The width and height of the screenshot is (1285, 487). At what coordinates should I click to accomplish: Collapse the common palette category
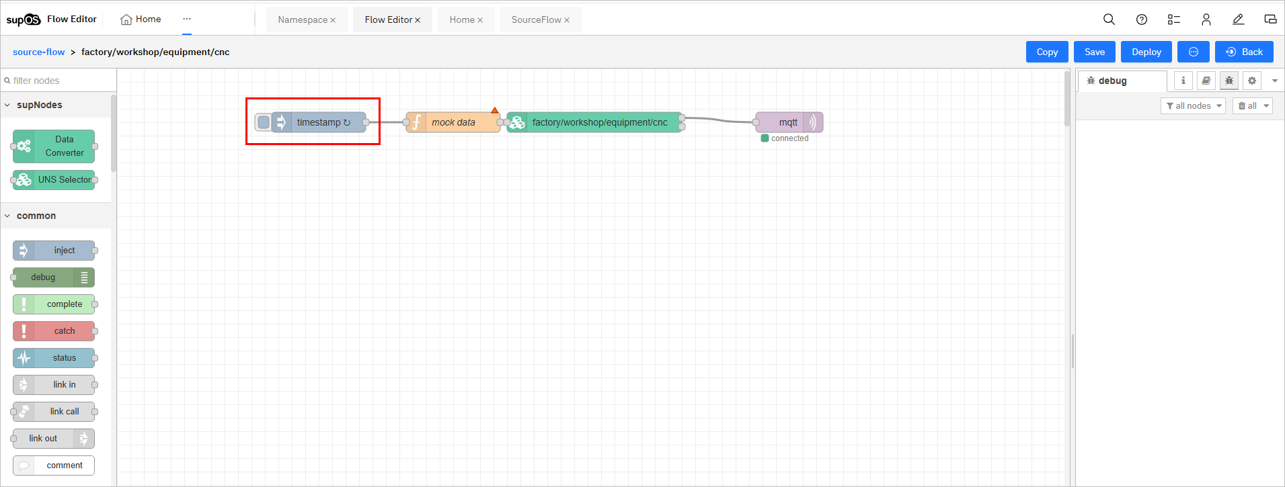pos(56,216)
